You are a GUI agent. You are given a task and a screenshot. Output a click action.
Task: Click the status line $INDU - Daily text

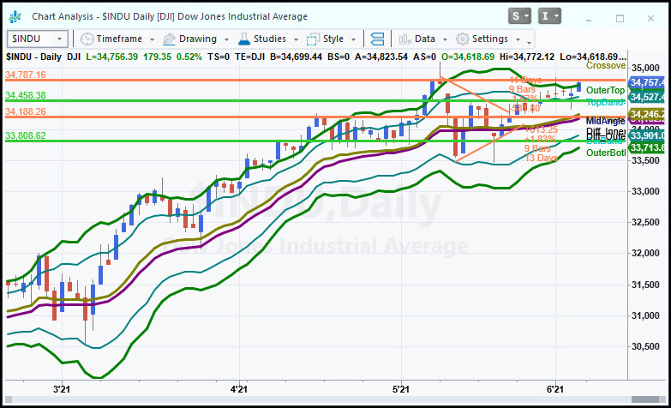point(33,57)
